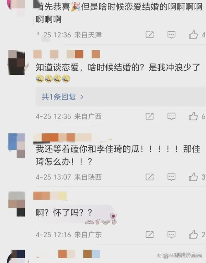Open comment bubble on Guangdong comment
This screenshot has height=263, width=206.
[x=171, y=235]
